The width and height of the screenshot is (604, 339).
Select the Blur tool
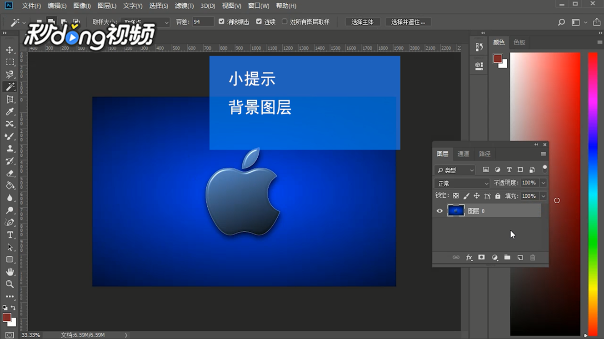coord(9,198)
